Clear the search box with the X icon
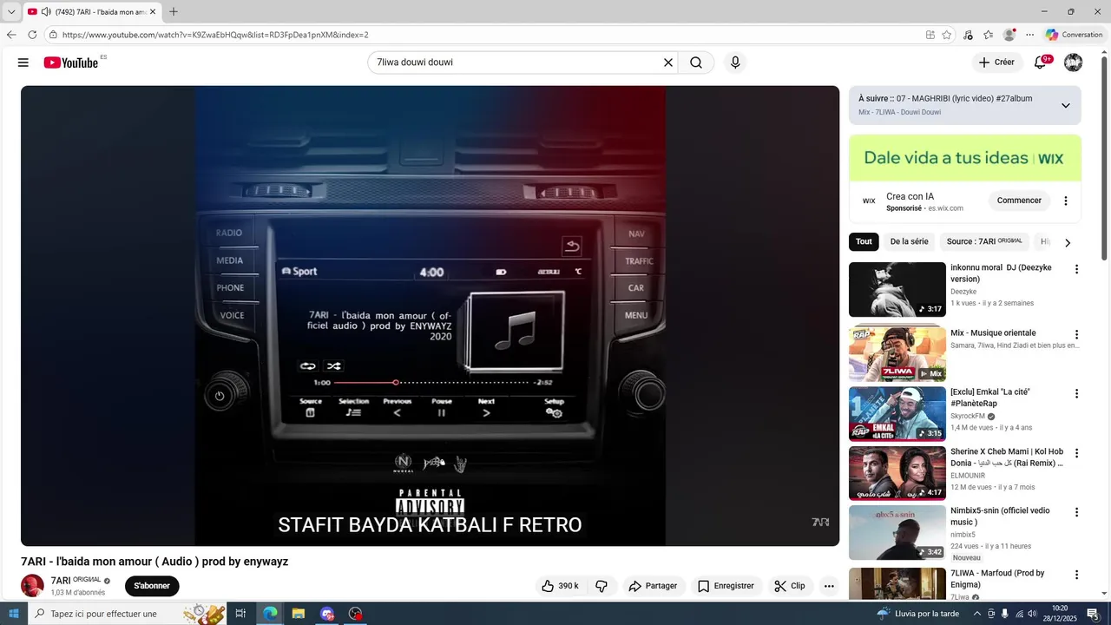 668,62
